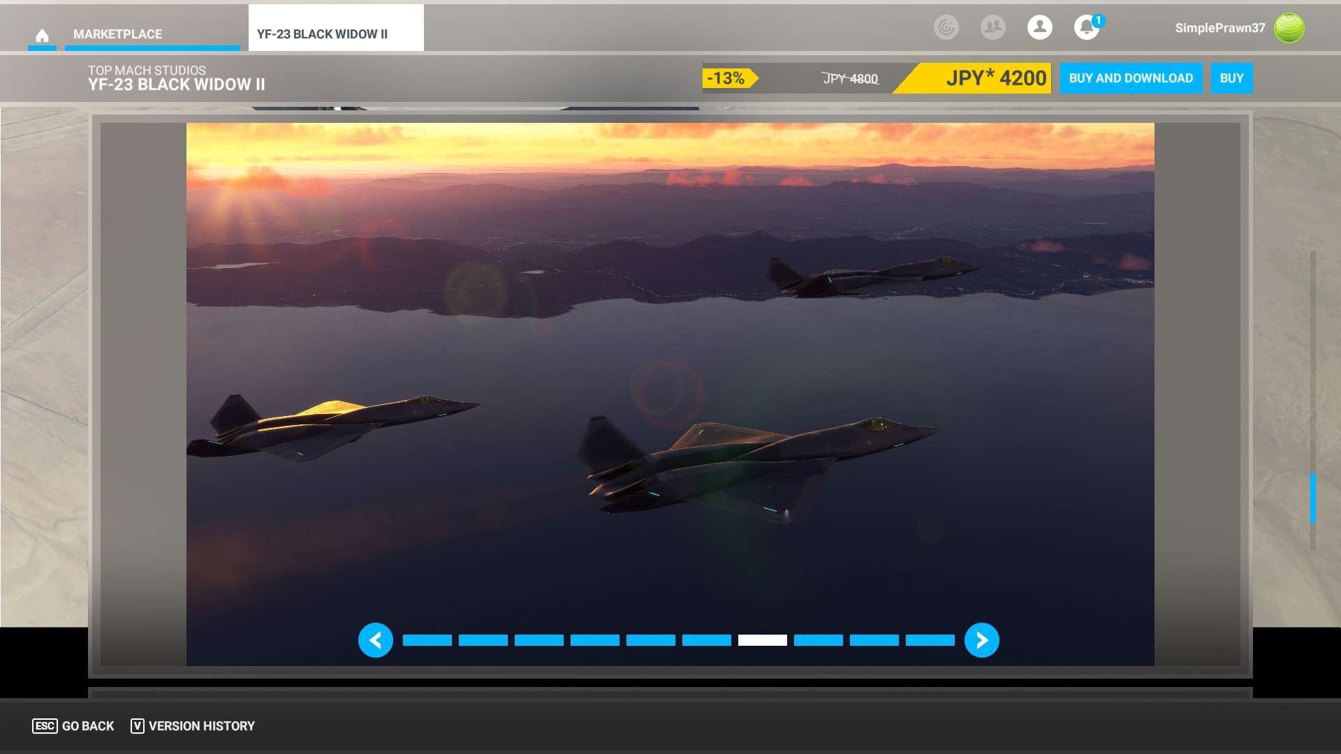Screen dimensions: 1341x754
Task: Open the friends group icon
Action: [992, 28]
